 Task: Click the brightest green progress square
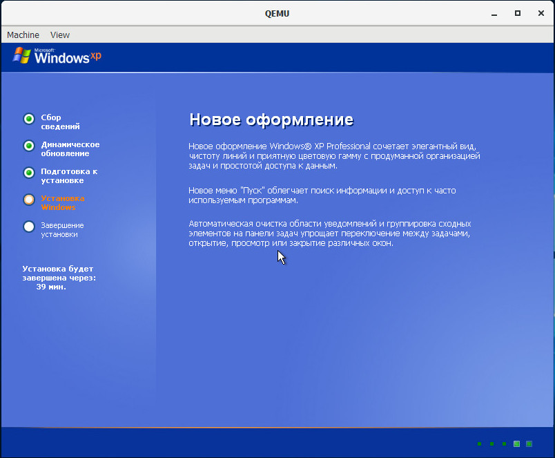(x=516, y=443)
